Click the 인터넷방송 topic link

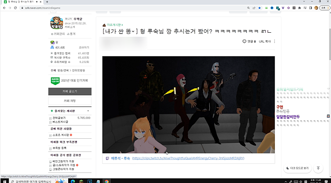(x=79, y=70)
